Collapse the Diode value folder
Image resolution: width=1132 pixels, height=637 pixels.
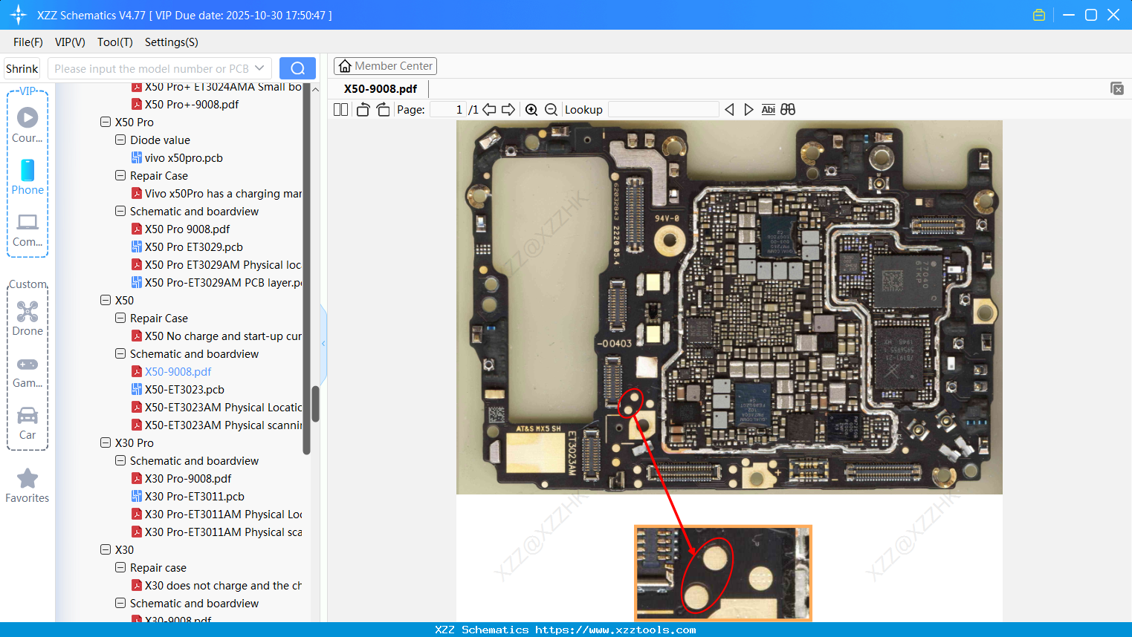point(120,140)
